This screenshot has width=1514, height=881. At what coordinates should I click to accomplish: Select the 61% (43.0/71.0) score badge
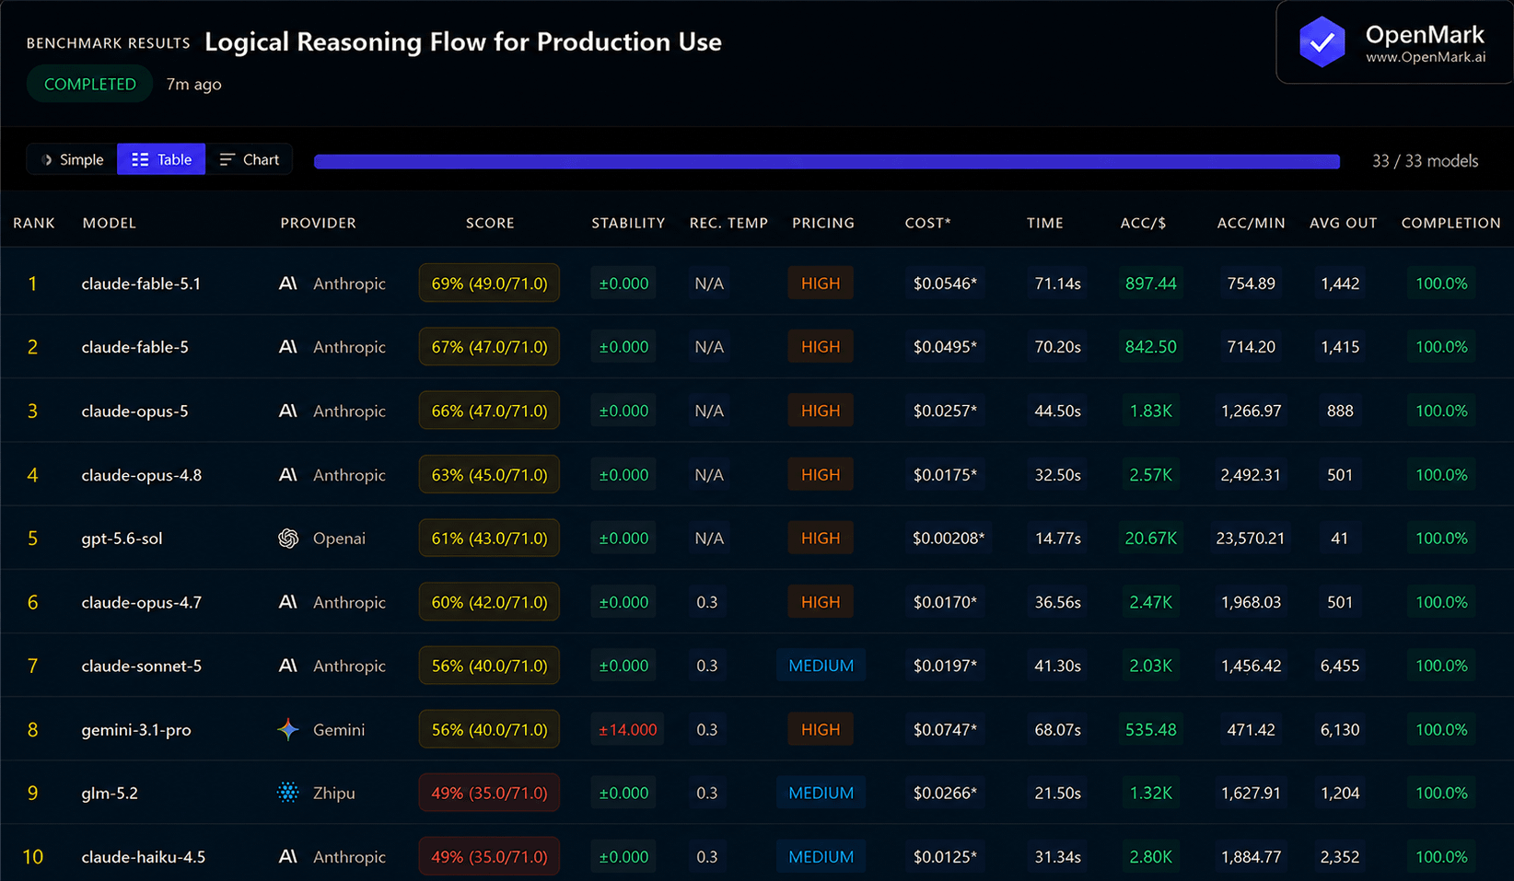489,539
